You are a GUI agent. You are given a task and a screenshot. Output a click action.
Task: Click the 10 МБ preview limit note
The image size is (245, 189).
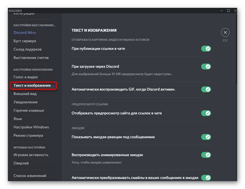121,74
